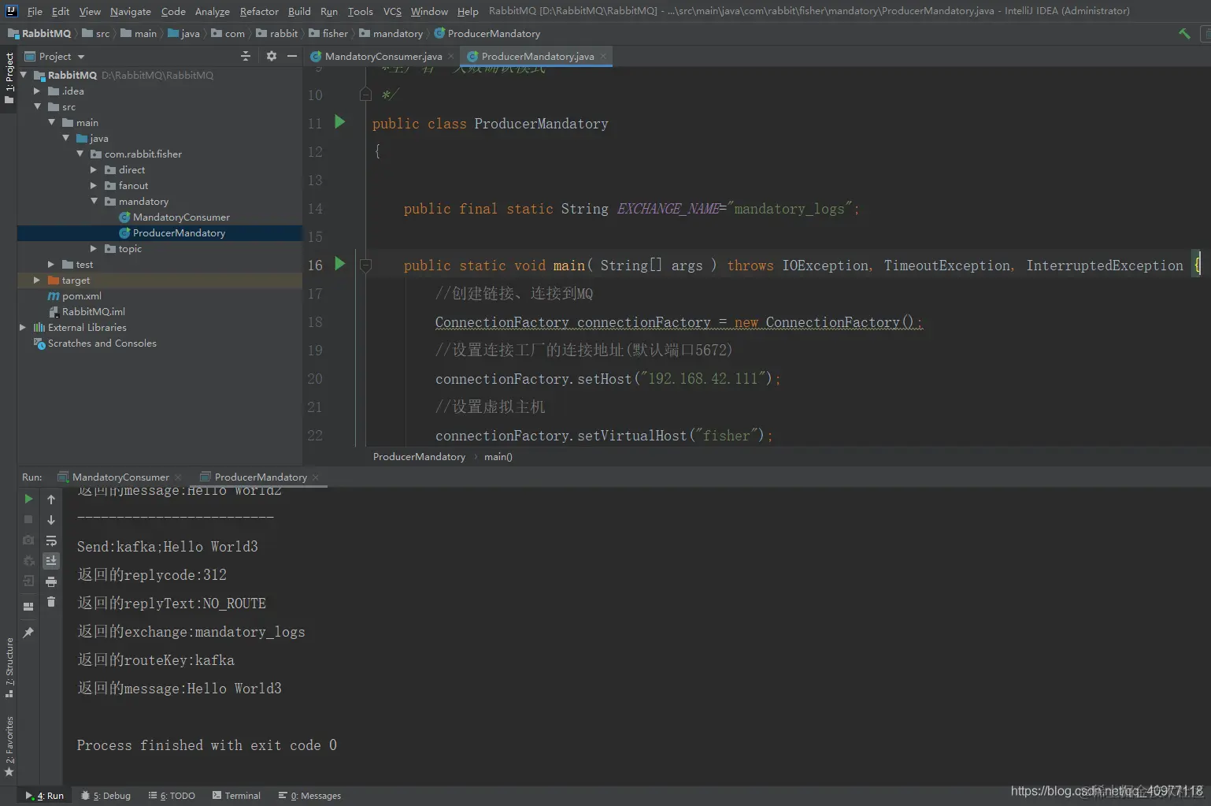Collapse the main folder in the tree
1211x806 pixels.
coord(51,122)
